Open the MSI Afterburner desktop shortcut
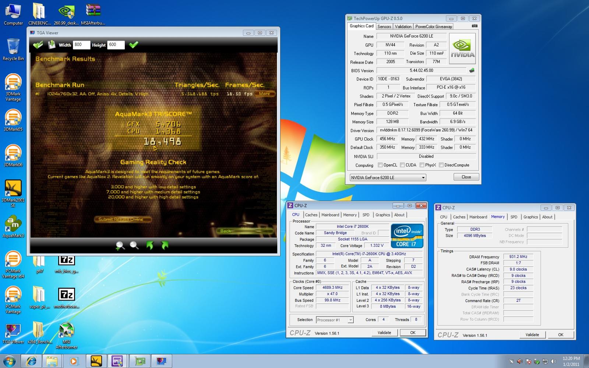Screen dimensions: 589x368 pyautogui.click(x=67, y=336)
